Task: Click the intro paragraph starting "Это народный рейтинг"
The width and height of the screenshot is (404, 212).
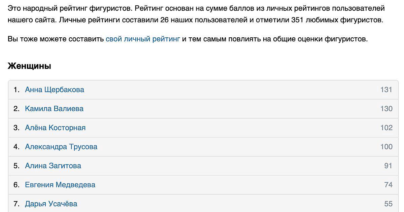Action: coord(196,14)
